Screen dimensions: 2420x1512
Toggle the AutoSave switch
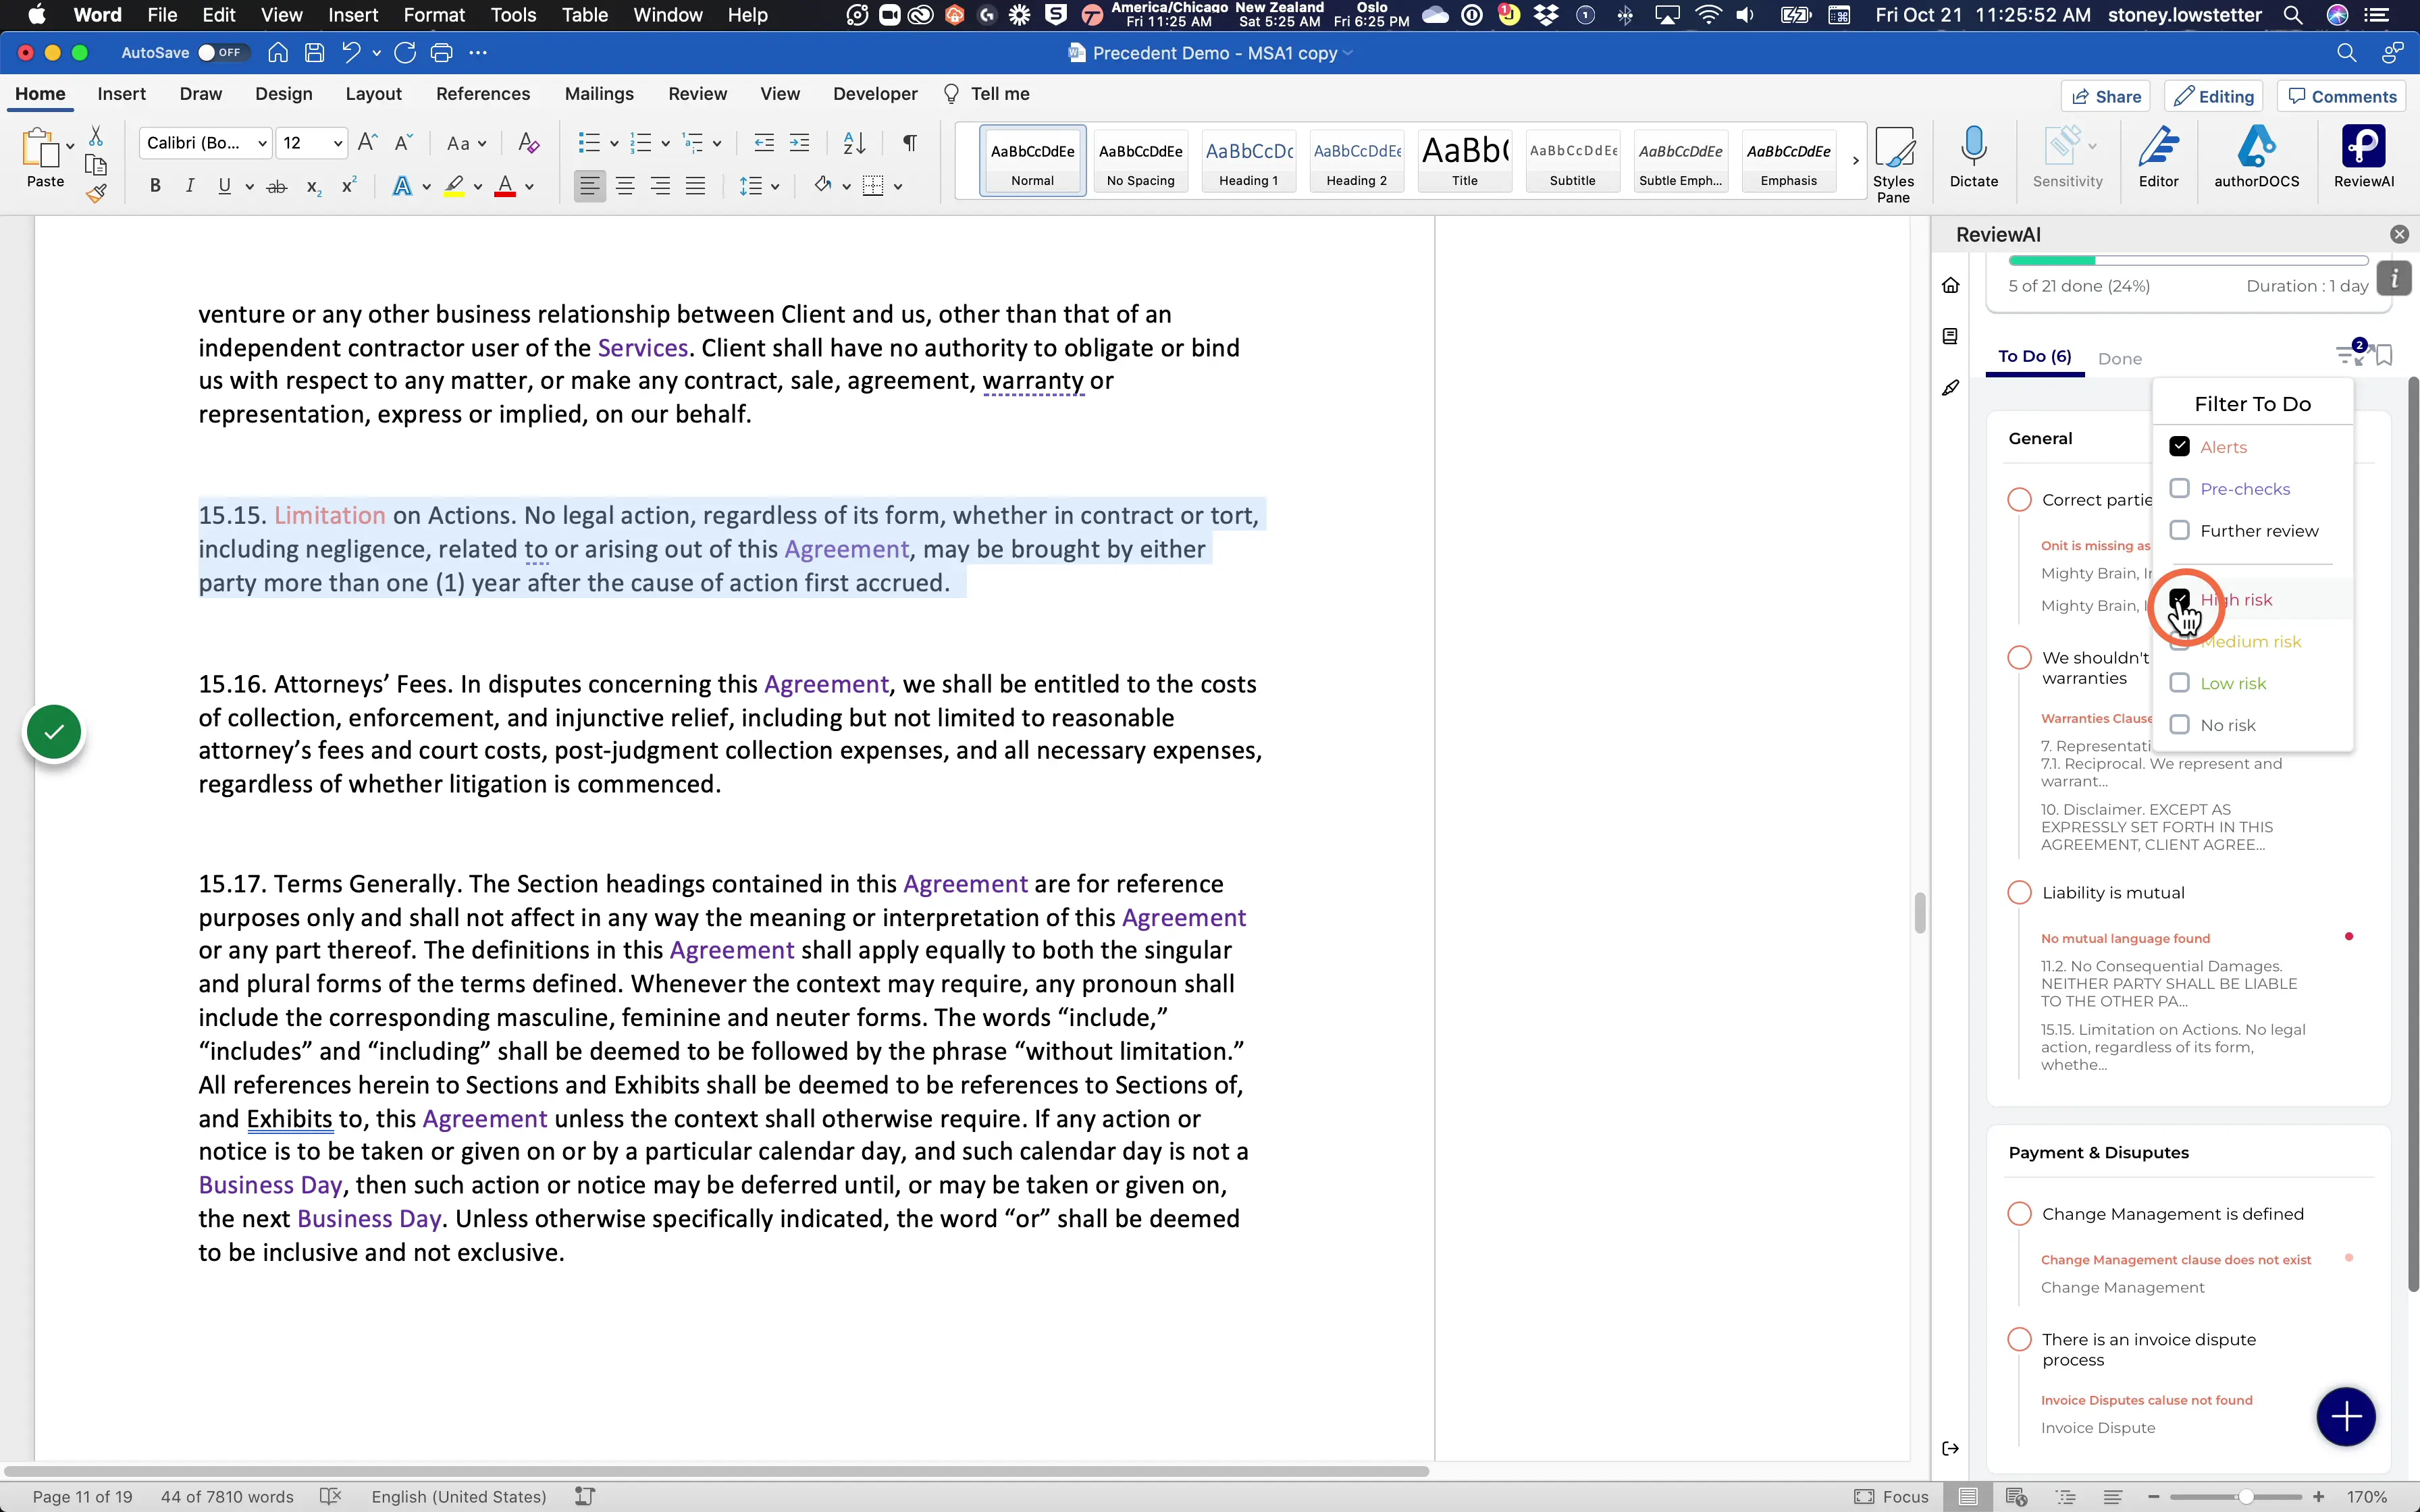pos(220,53)
